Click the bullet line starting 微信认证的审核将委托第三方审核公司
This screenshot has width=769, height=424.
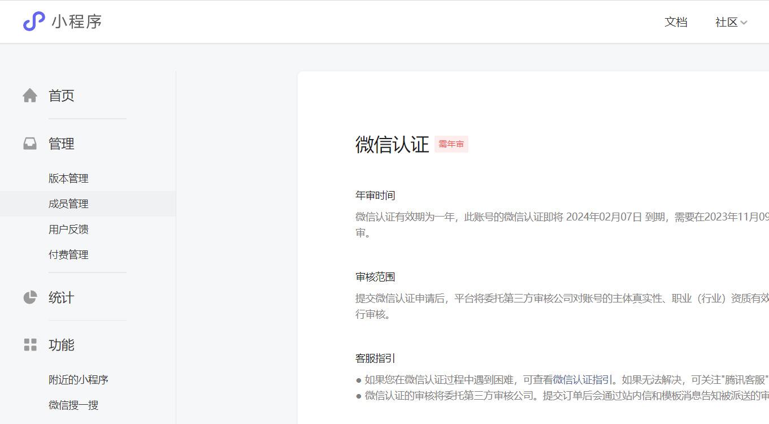(562, 395)
